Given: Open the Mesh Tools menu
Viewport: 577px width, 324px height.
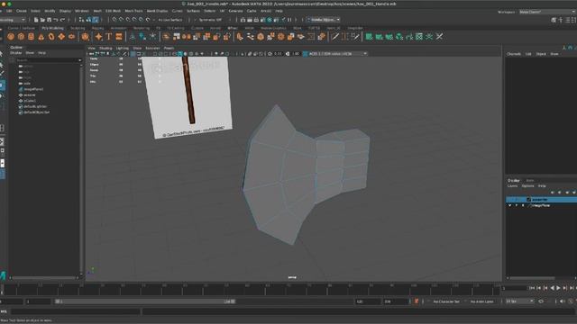Looking at the screenshot, I should point(133,11).
